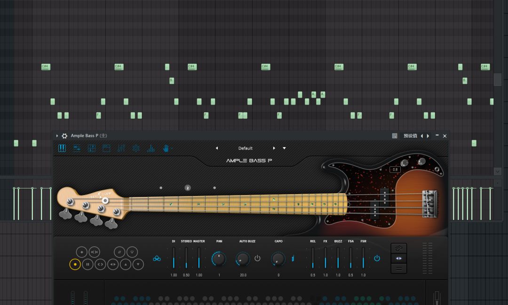
Task: Switch to next plugin wrapper preset
Action: point(428,136)
